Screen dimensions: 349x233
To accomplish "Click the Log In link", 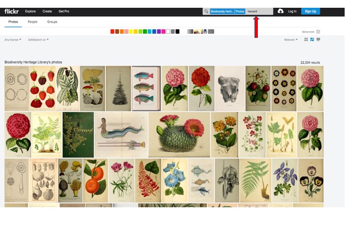I will click(x=292, y=11).
